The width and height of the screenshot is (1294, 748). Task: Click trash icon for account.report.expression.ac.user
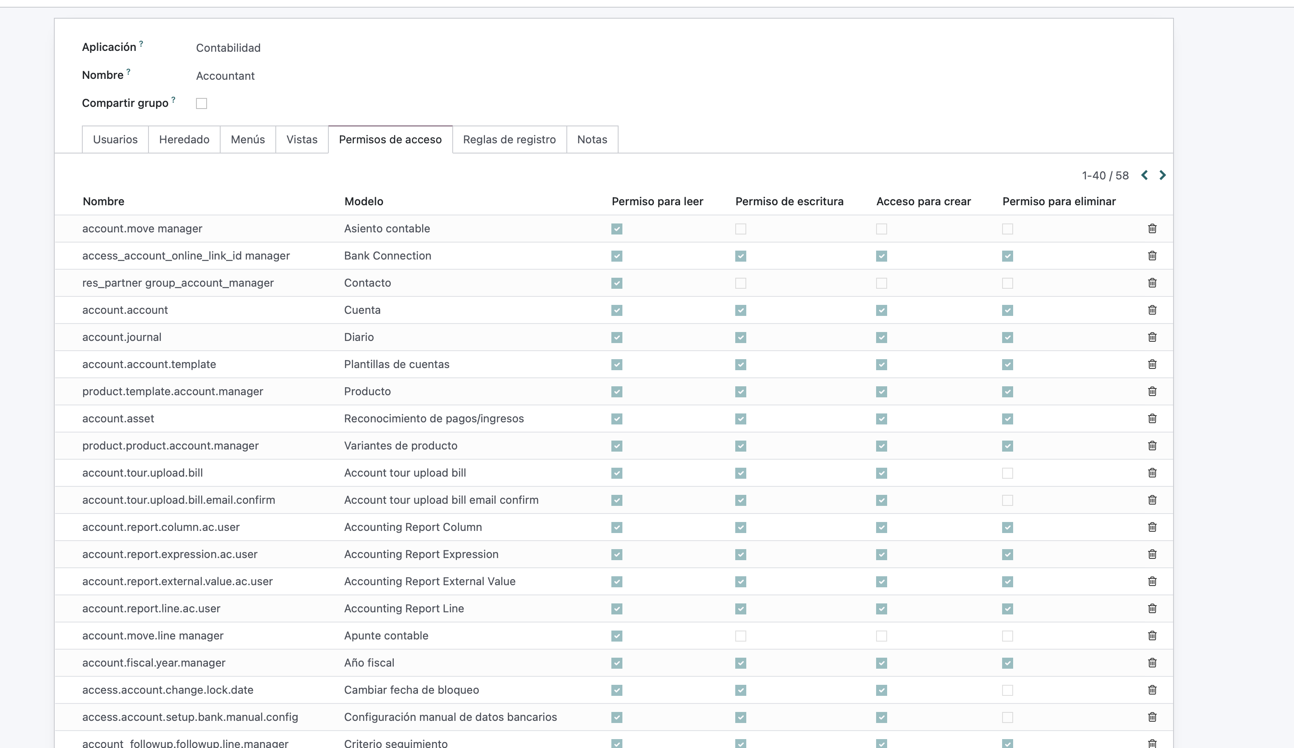click(x=1152, y=555)
